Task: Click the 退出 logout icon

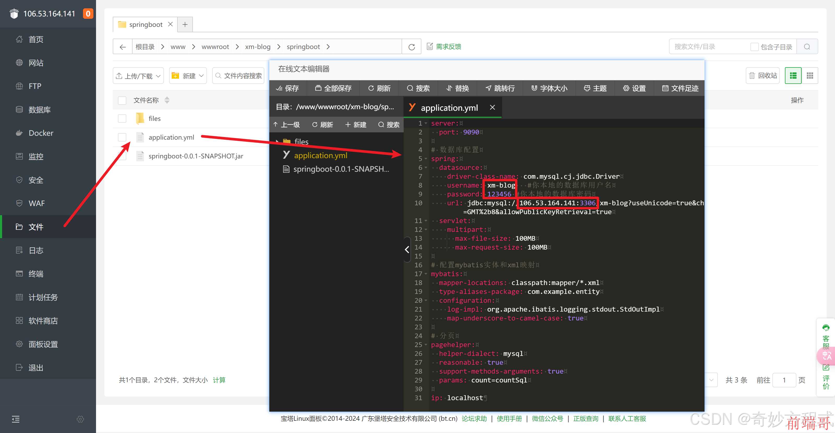Action: (x=19, y=368)
